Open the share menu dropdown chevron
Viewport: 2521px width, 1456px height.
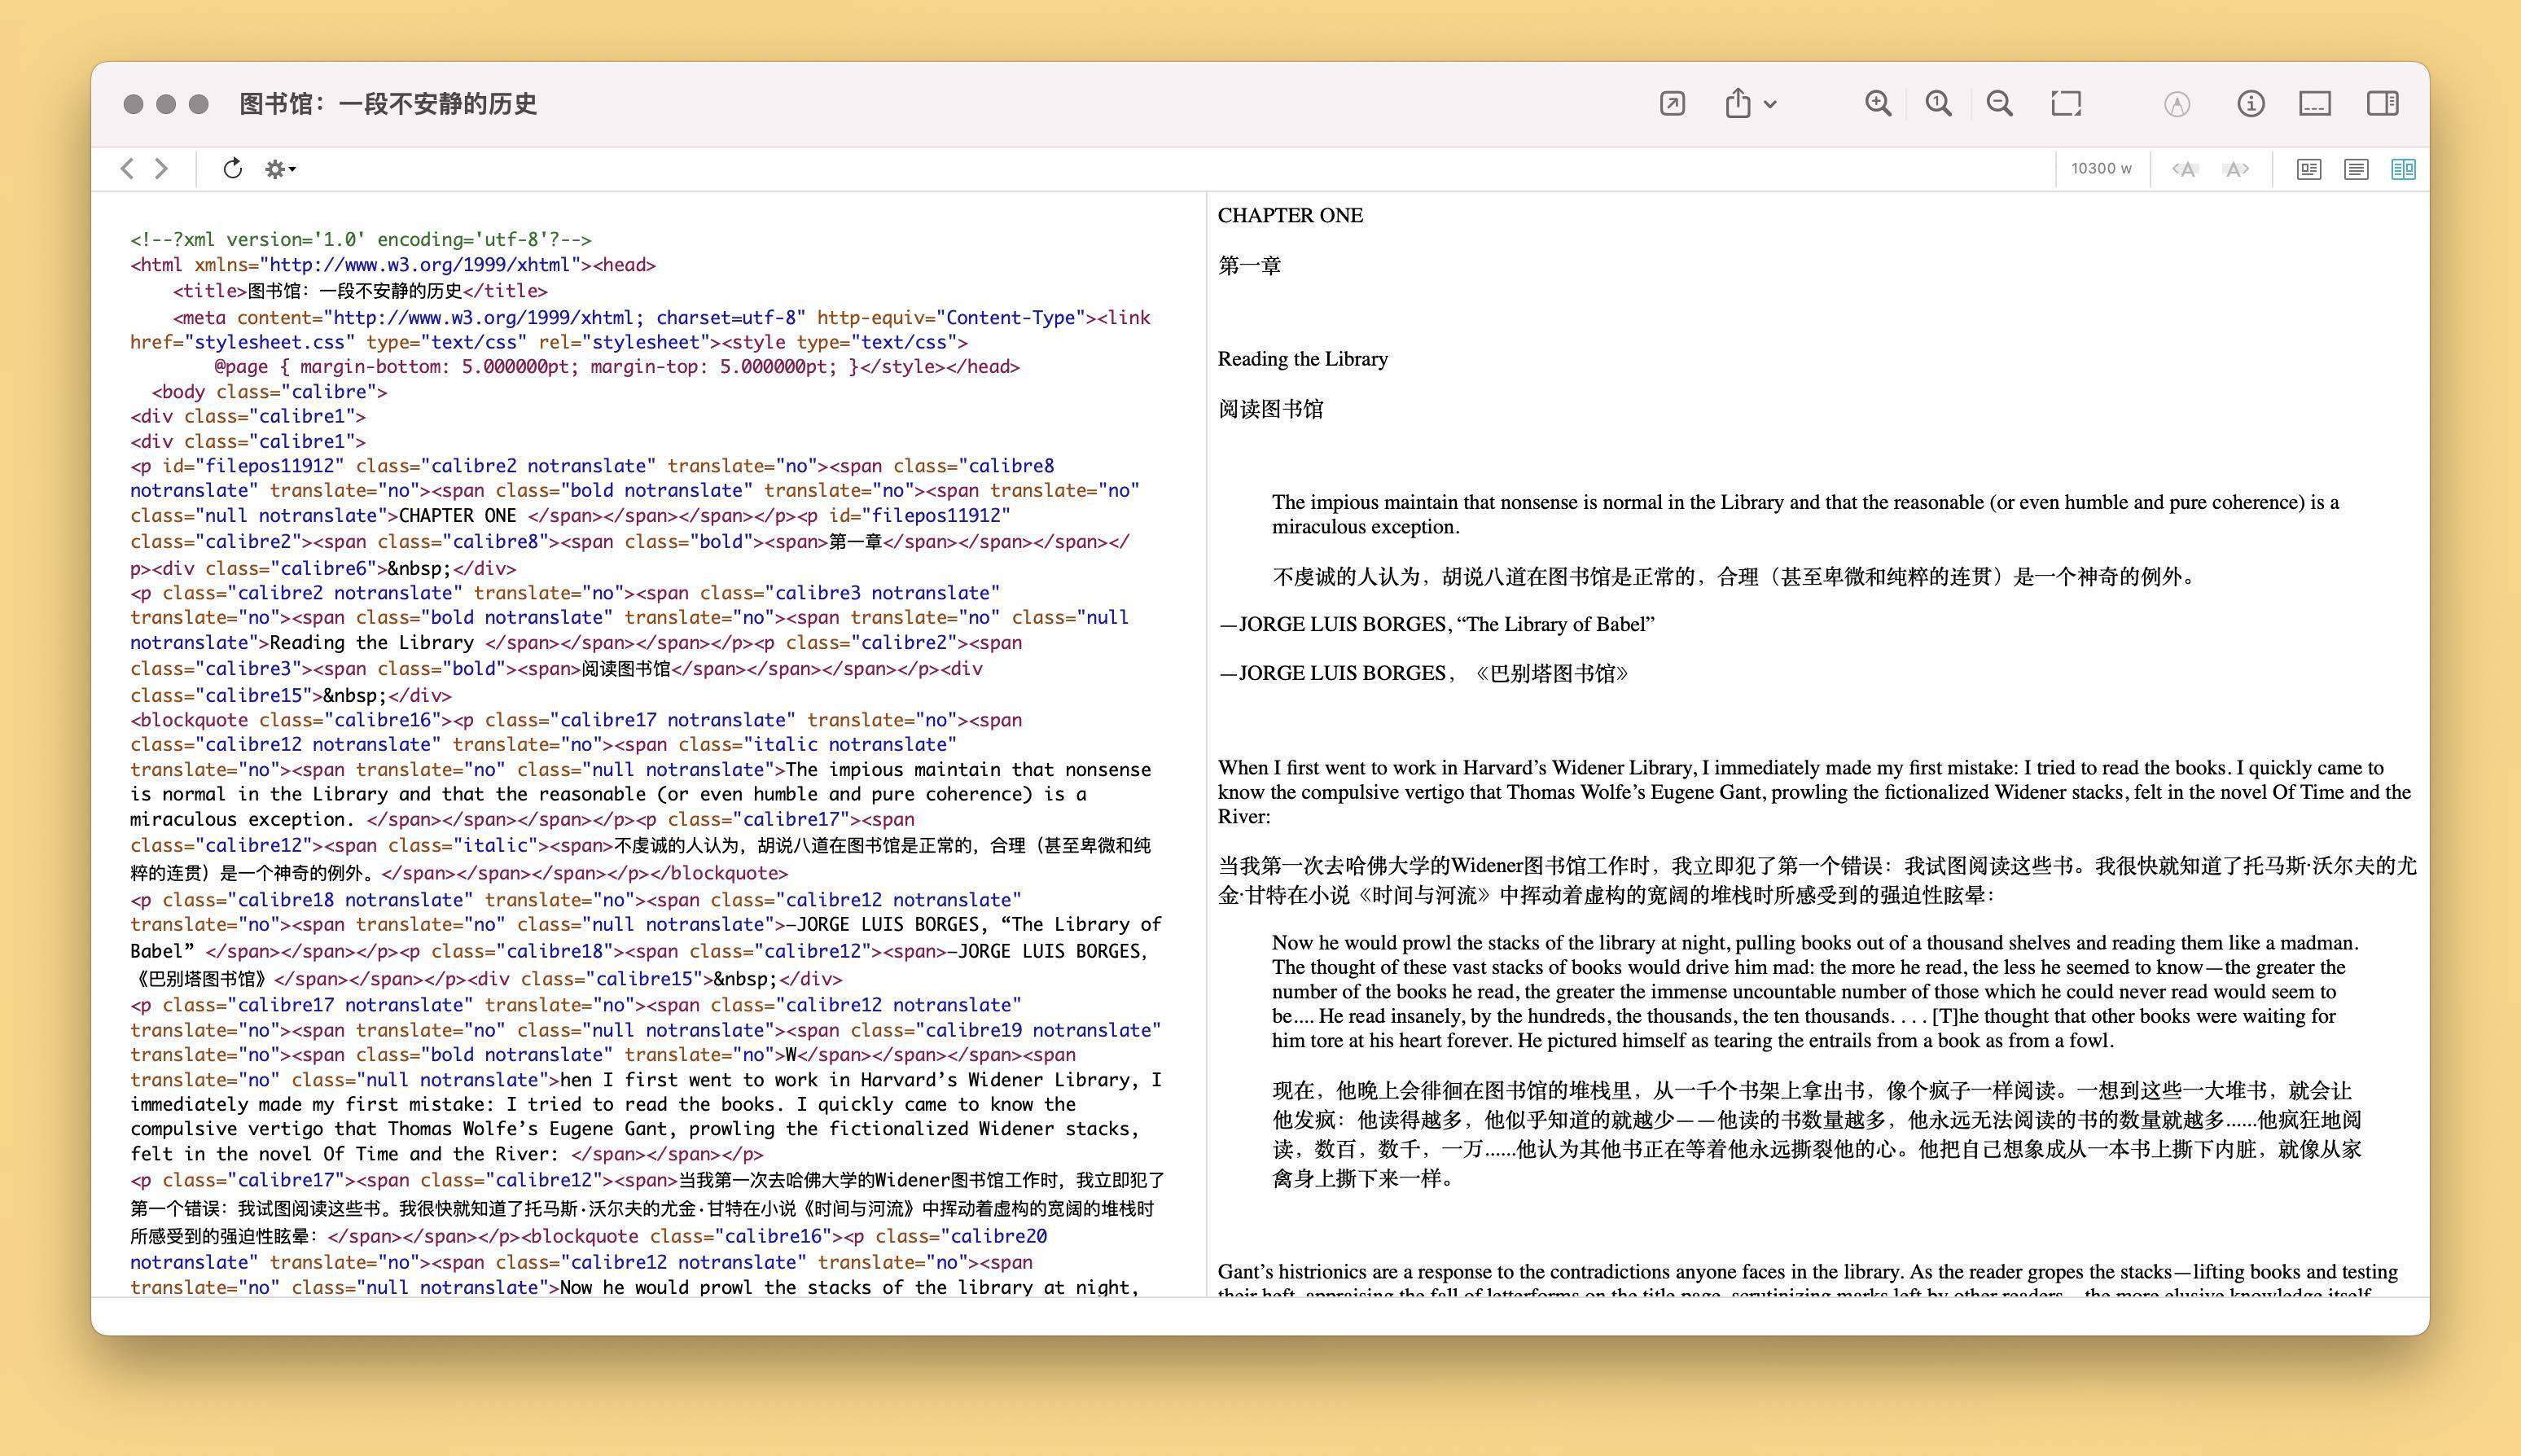[1771, 104]
